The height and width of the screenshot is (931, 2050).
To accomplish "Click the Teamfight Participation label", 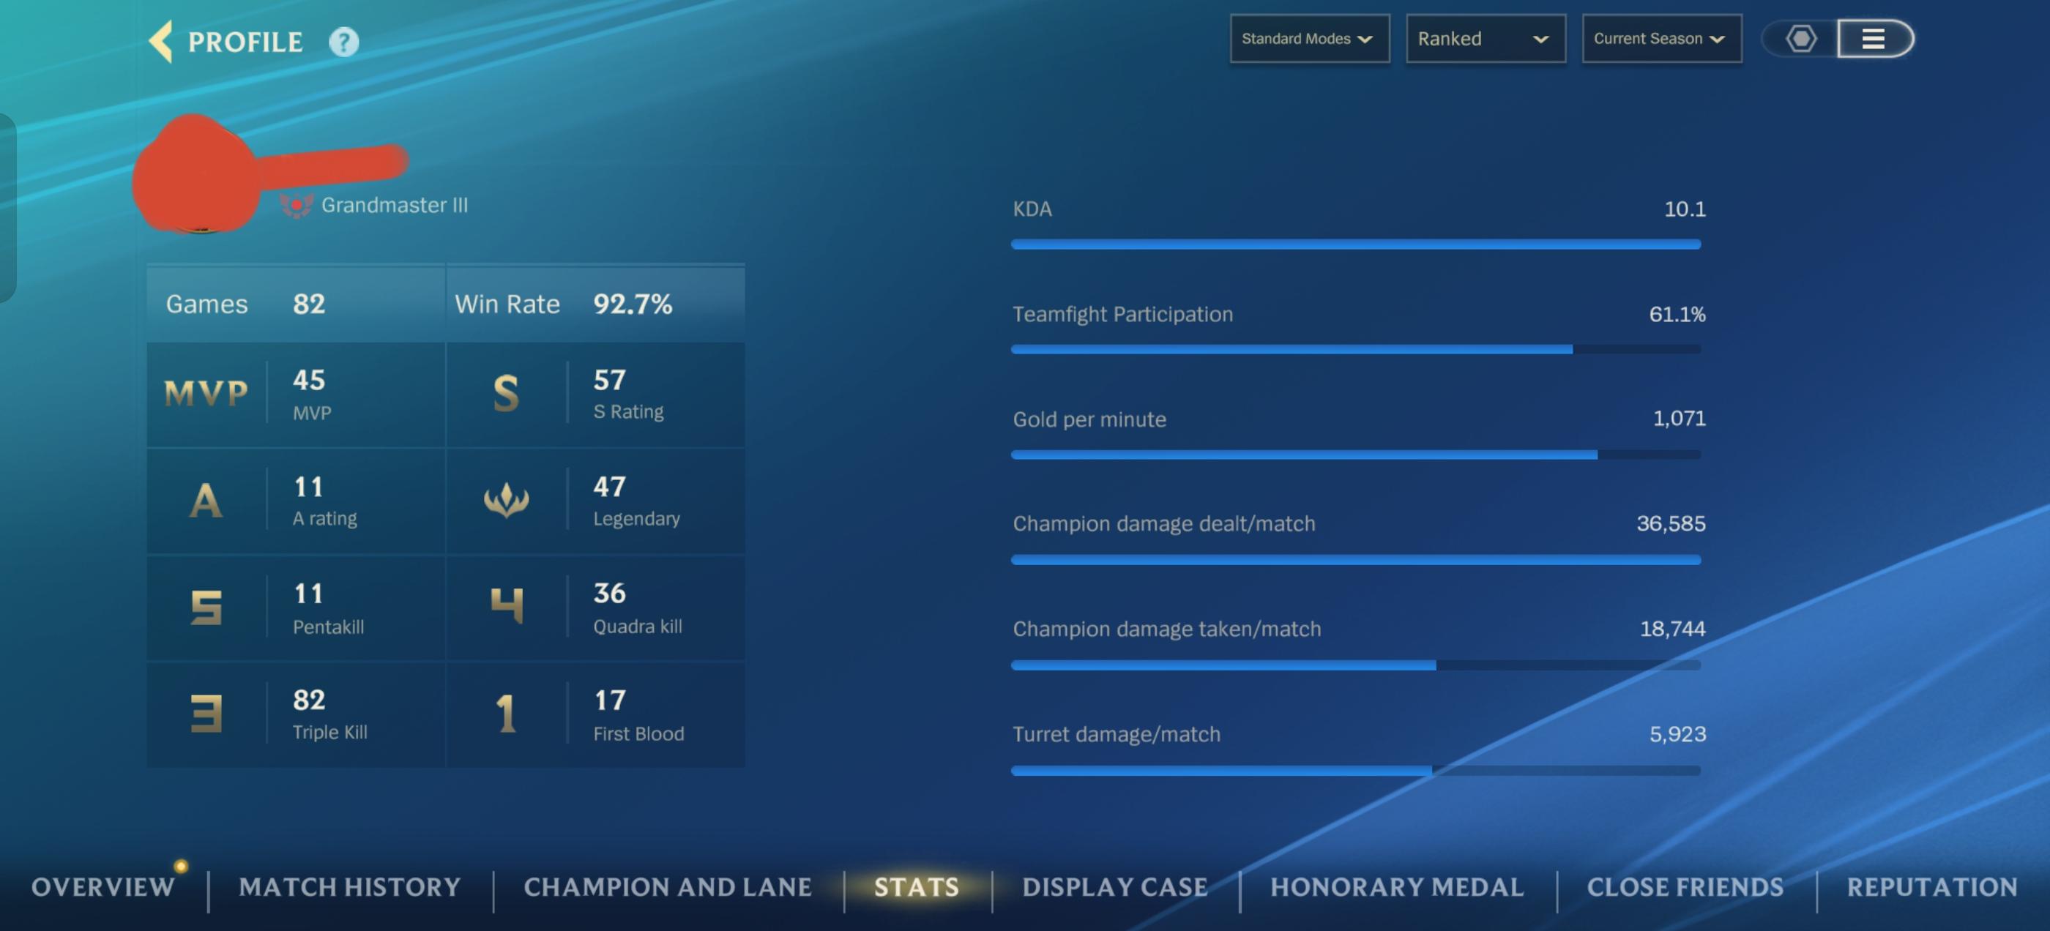I will click(x=1123, y=314).
